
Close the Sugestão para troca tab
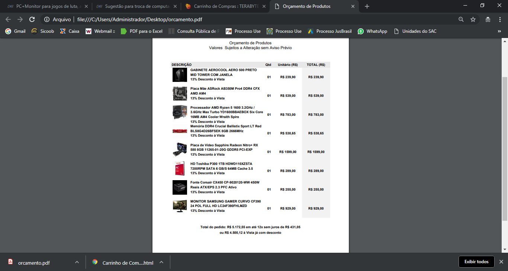[174, 6]
